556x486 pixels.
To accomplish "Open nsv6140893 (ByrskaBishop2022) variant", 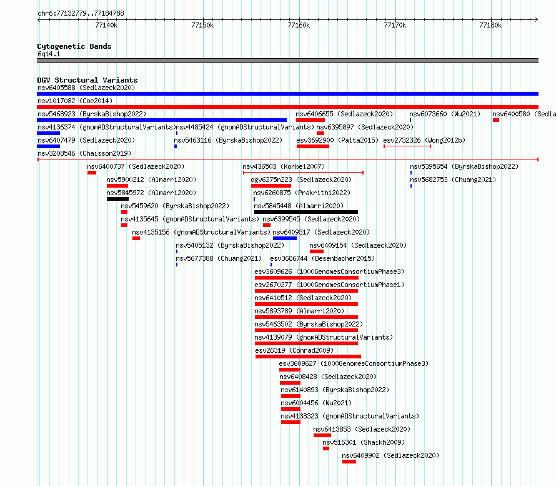I will click(x=335, y=390).
